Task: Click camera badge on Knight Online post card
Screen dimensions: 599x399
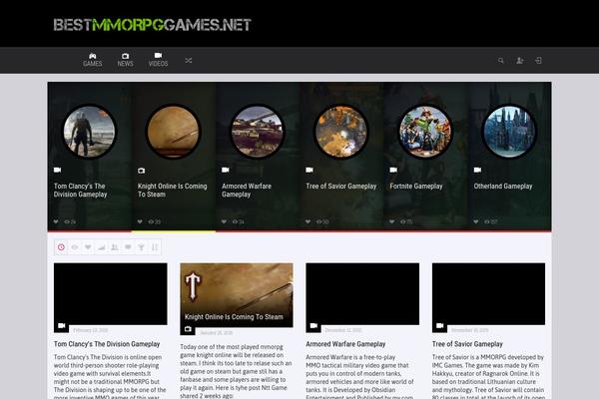Action: pyautogui.click(x=188, y=329)
